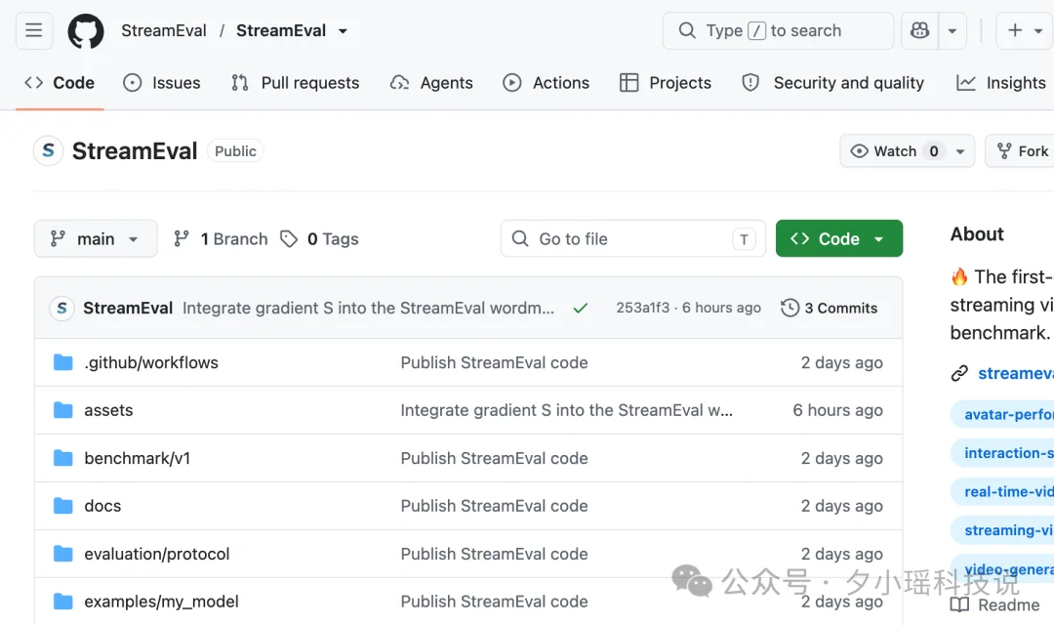Open the latest commit message link
The image size is (1054, 625).
(x=368, y=309)
